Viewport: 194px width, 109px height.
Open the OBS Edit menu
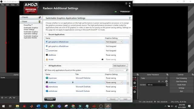[x=7, y=5]
